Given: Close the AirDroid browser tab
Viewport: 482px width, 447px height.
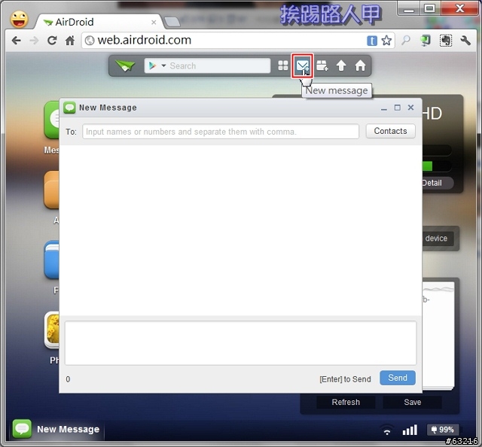Looking at the screenshot, I should pos(154,23).
